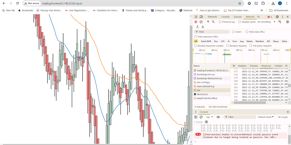Image resolution: width=291 pixels, height=145 pixels.
Task: Open the No throttling dropdown
Action: (x=266, y=22)
